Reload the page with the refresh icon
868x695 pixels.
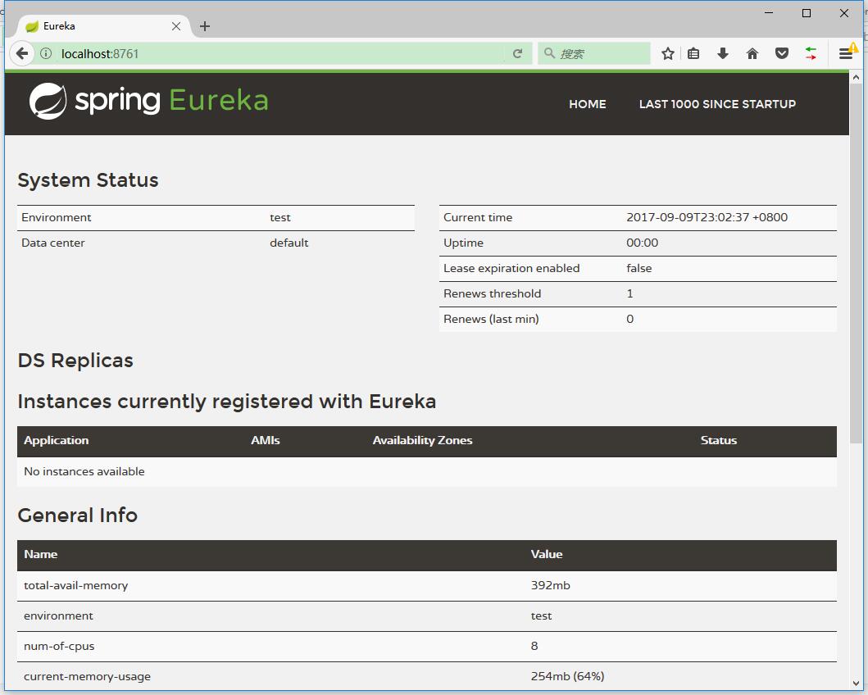(x=517, y=53)
